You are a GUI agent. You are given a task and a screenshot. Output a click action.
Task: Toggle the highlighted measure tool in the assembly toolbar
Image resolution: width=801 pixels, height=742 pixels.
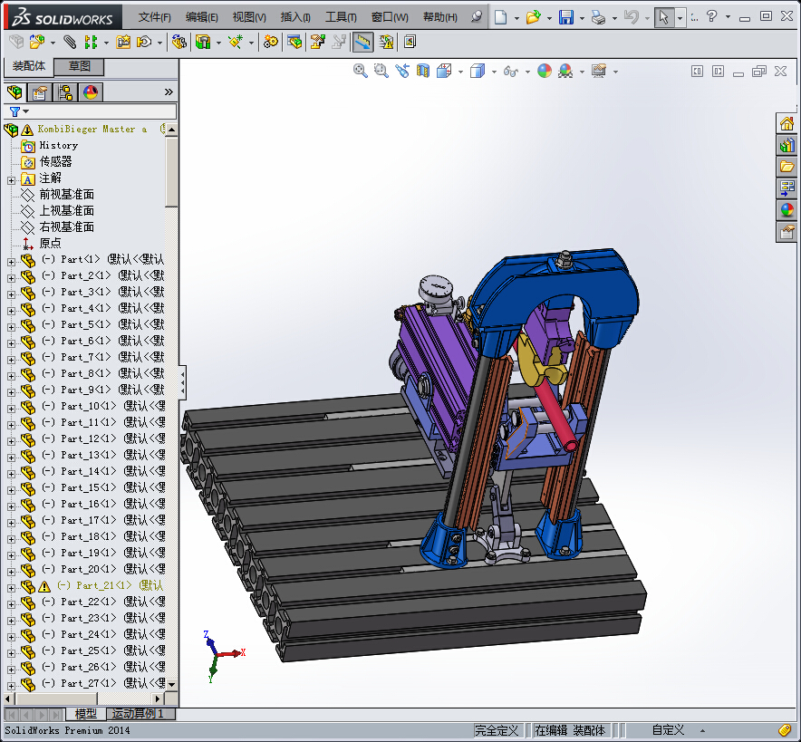(362, 42)
